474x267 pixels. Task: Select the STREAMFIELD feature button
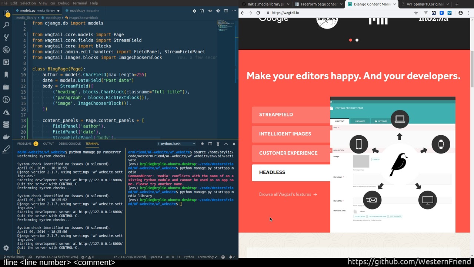(x=291, y=115)
